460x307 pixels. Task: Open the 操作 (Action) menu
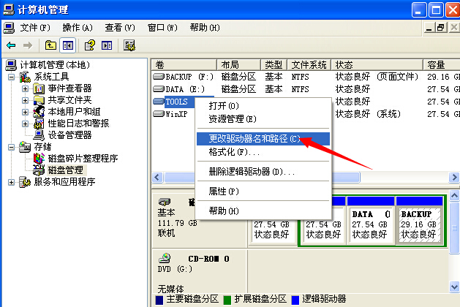77,27
